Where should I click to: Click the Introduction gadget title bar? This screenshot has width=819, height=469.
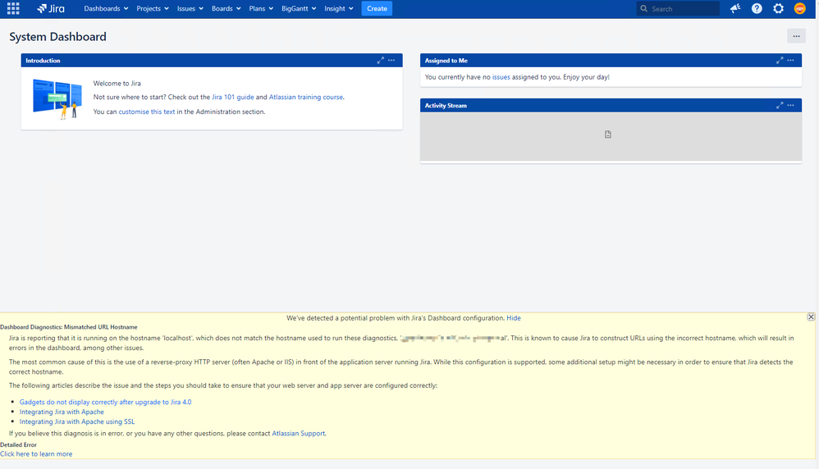pos(212,61)
